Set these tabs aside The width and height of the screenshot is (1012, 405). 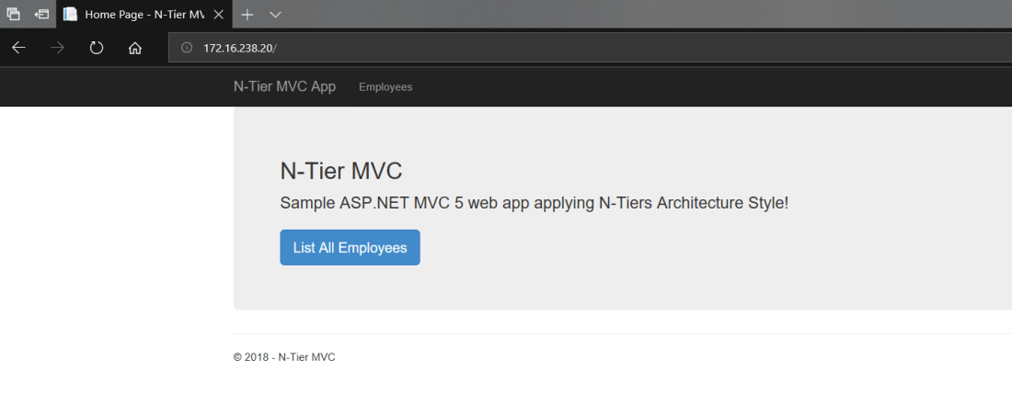tap(41, 15)
